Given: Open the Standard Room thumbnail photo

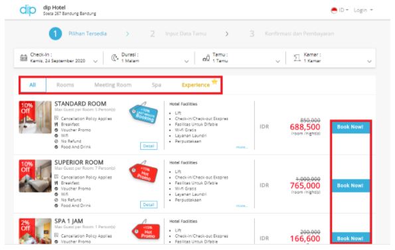Looking at the screenshot, I should 35,117.
